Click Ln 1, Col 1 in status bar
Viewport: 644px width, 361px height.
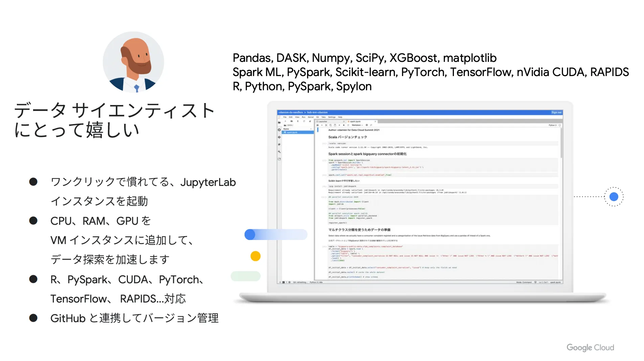tap(544, 282)
